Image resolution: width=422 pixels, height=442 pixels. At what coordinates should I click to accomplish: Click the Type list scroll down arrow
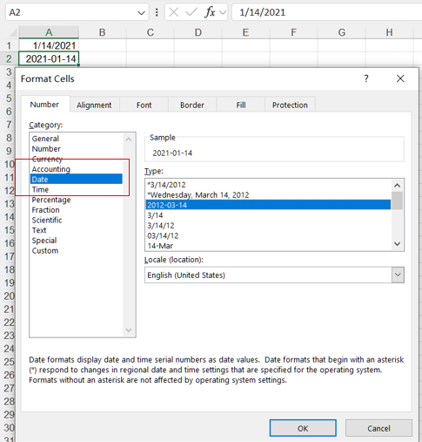[398, 244]
